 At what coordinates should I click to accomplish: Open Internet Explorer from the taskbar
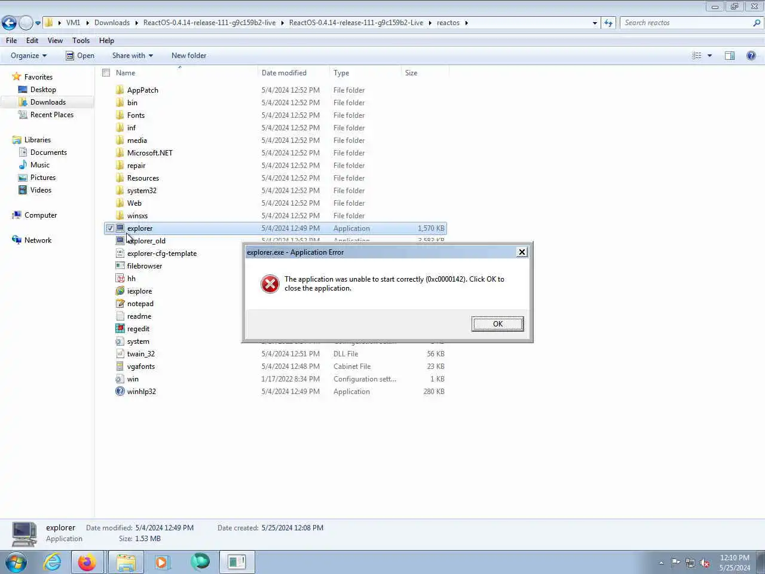click(53, 562)
